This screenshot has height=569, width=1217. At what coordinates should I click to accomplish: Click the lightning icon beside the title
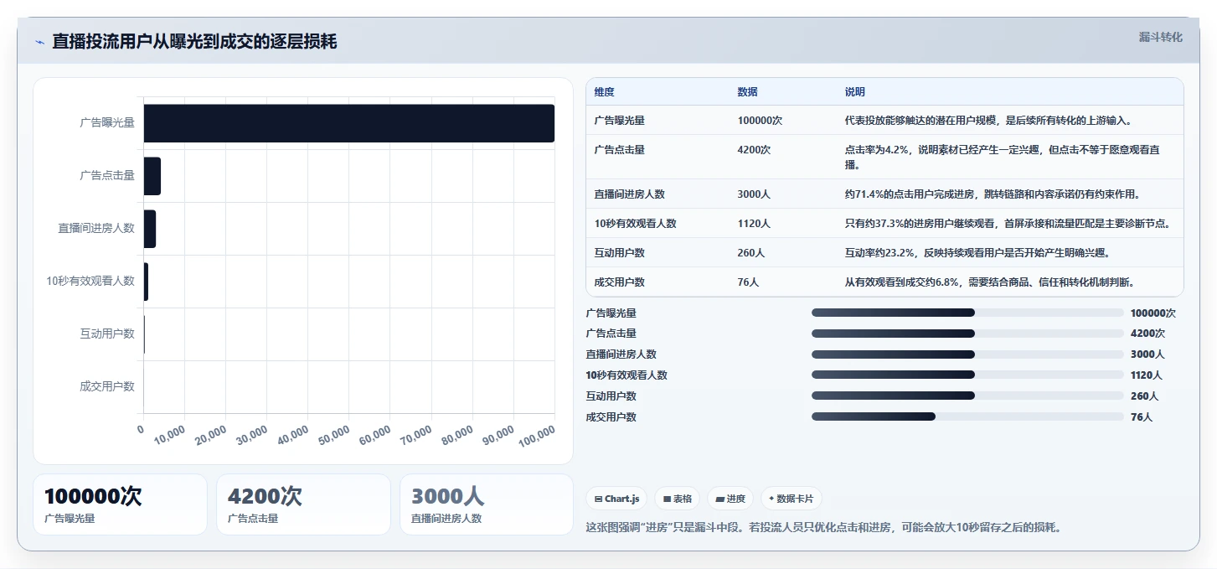pos(39,42)
